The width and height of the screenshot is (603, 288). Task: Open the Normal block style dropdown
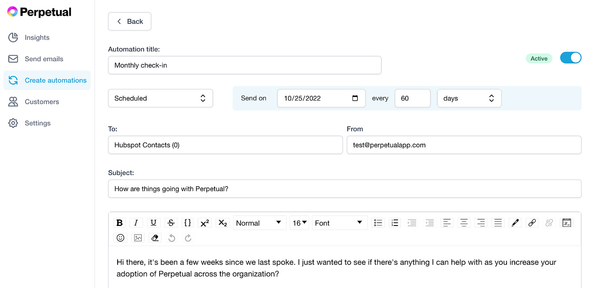[x=260, y=223]
